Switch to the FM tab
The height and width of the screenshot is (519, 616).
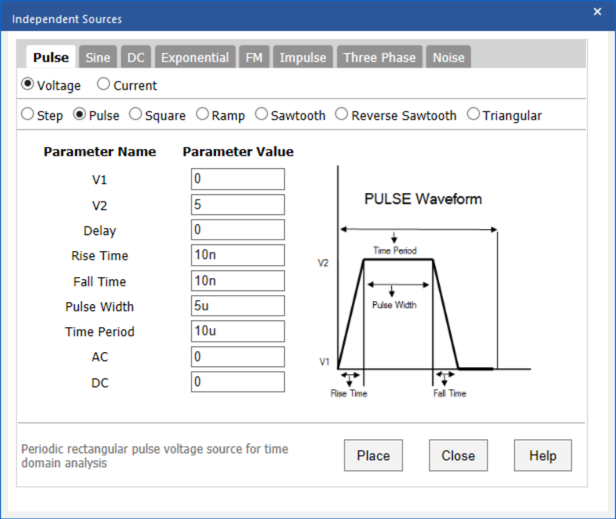pyautogui.click(x=254, y=57)
